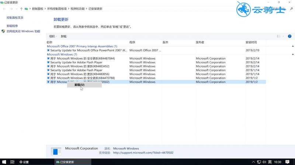Open the Windows Start button
This screenshot has height=165, width=295.
point(4,162)
